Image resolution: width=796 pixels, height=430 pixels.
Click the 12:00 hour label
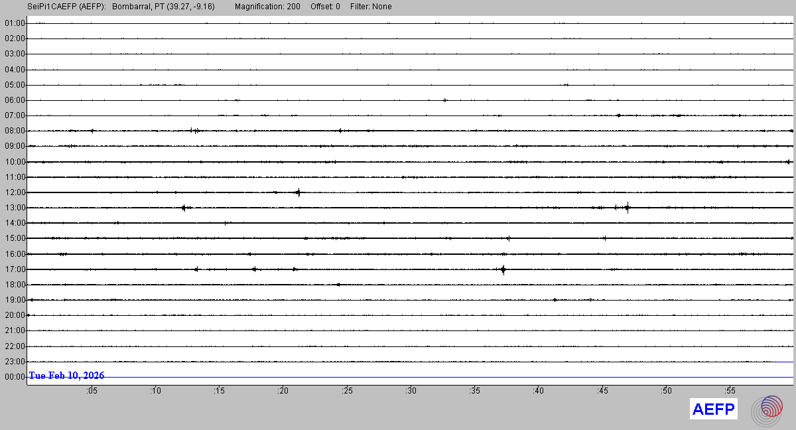pyautogui.click(x=15, y=192)
